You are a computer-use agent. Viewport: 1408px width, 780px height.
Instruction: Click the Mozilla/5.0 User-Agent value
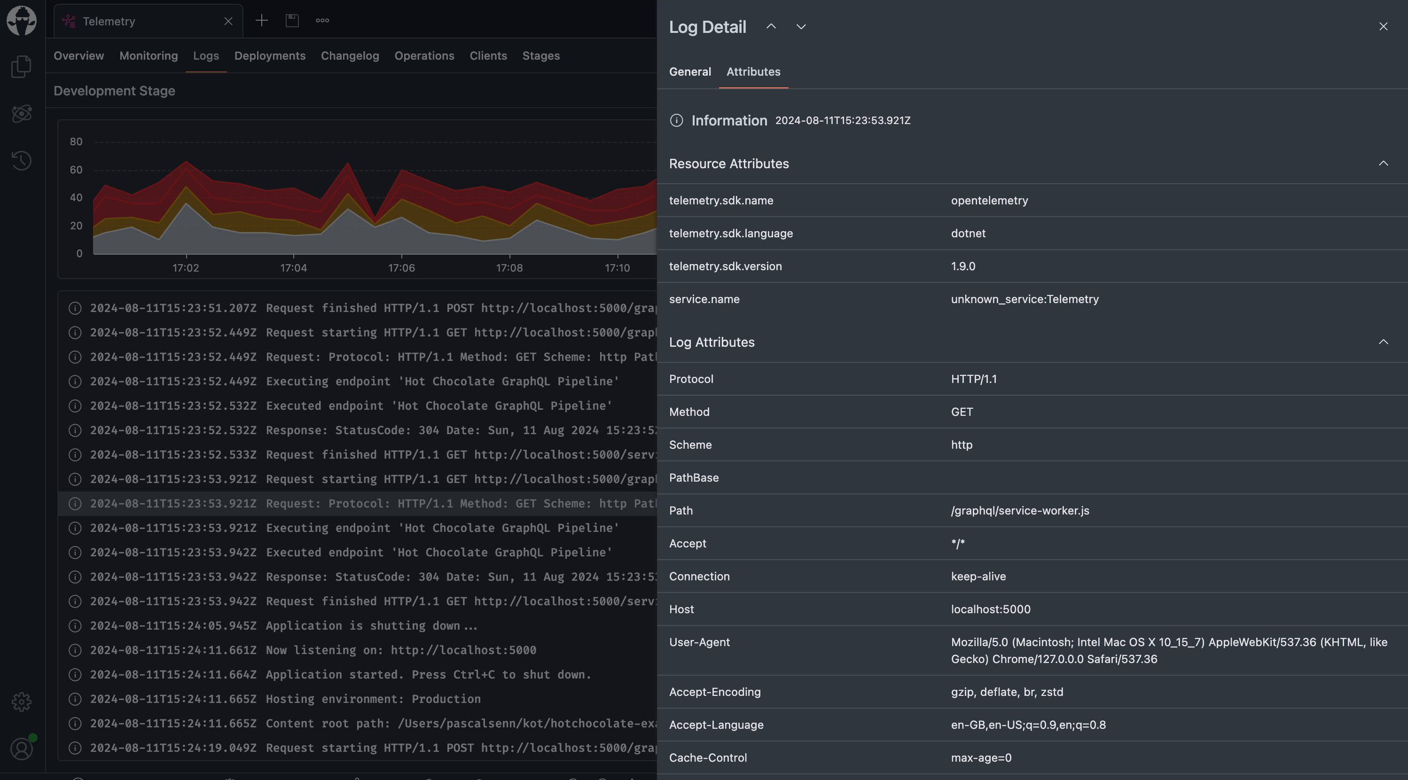click(x=1169, y=650)
